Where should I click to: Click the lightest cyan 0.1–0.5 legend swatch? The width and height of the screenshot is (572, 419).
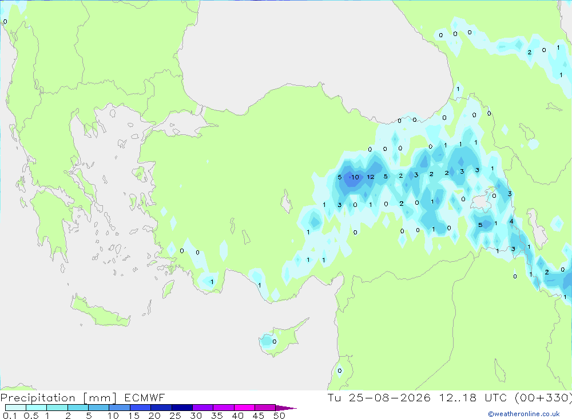(15, 408)
